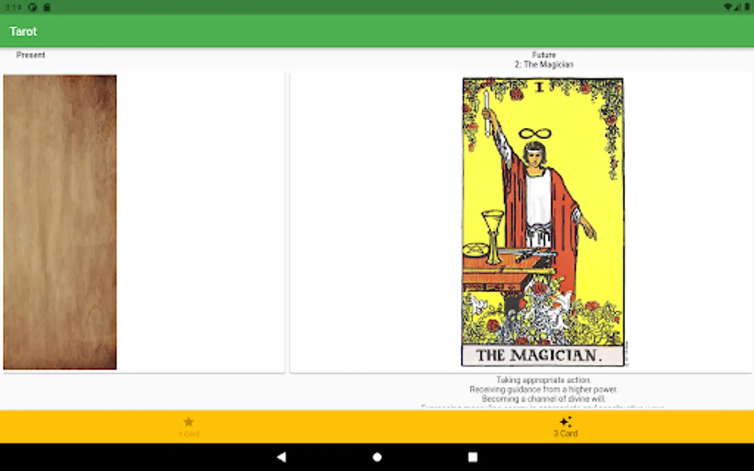Tap The Magician card image
The image size is (754, 471).
pyautogui.click(x=543, y=222)
